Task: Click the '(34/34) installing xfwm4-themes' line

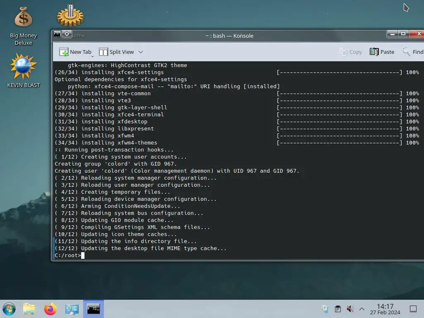Action: [106, 142]
